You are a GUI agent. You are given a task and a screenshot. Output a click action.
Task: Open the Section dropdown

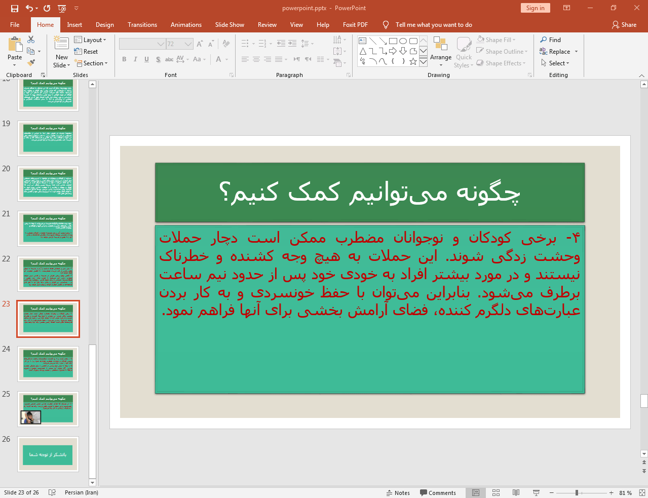coord(91,63)
